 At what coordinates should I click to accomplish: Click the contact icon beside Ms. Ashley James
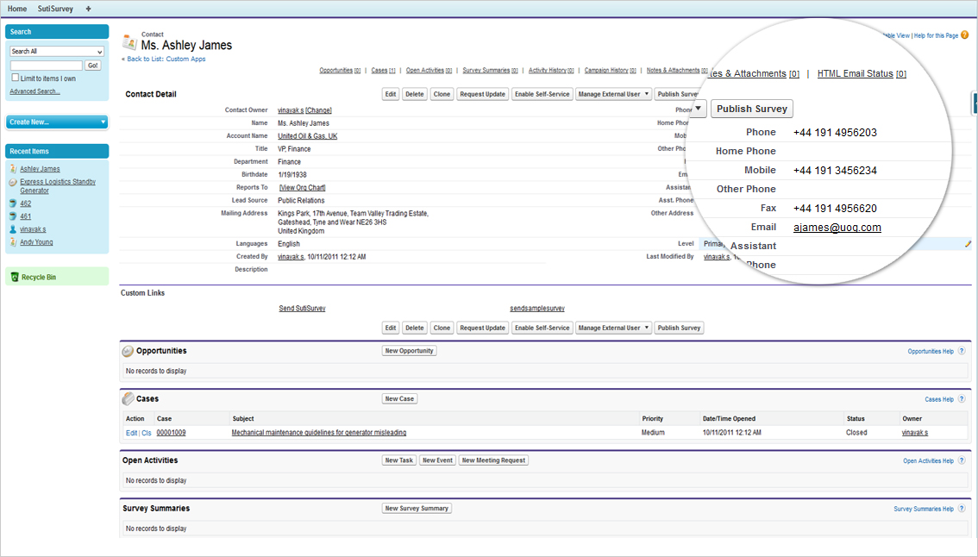click(129, 41)
